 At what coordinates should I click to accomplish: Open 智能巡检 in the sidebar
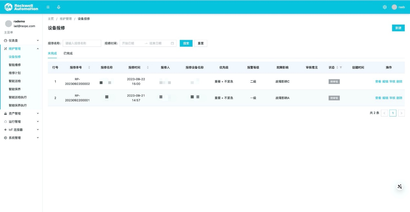(x=15, y=81)
